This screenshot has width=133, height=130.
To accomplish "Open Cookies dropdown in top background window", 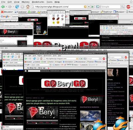I will [x=21, y=12].
